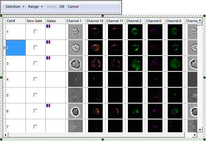Select the Channel 1 image of cell 1
This screenshot has width=206, height=141.
point(75,32)
